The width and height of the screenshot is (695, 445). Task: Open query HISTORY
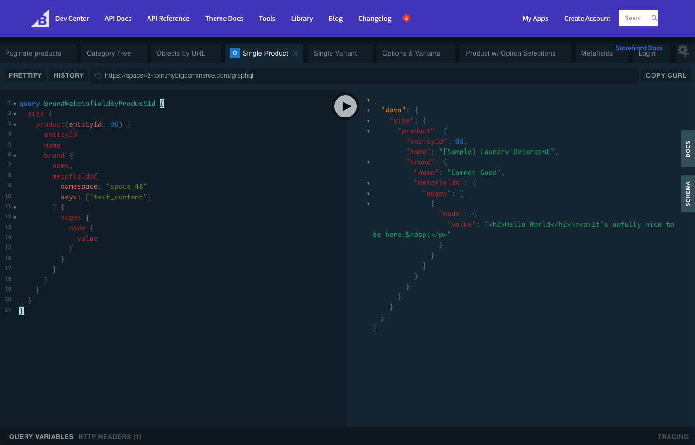(68, 75)
